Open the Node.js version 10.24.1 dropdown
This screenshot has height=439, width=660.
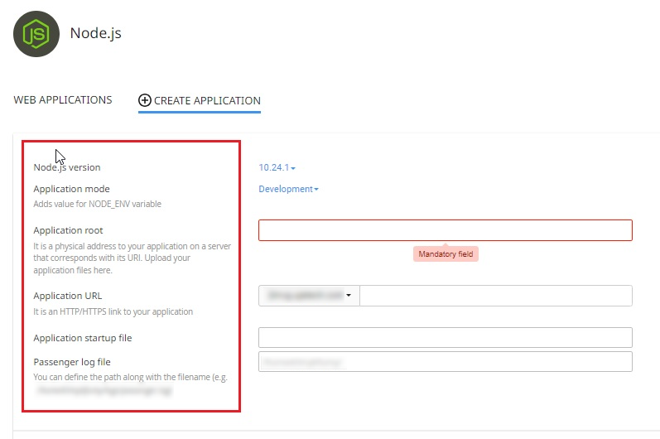(277, 167)
